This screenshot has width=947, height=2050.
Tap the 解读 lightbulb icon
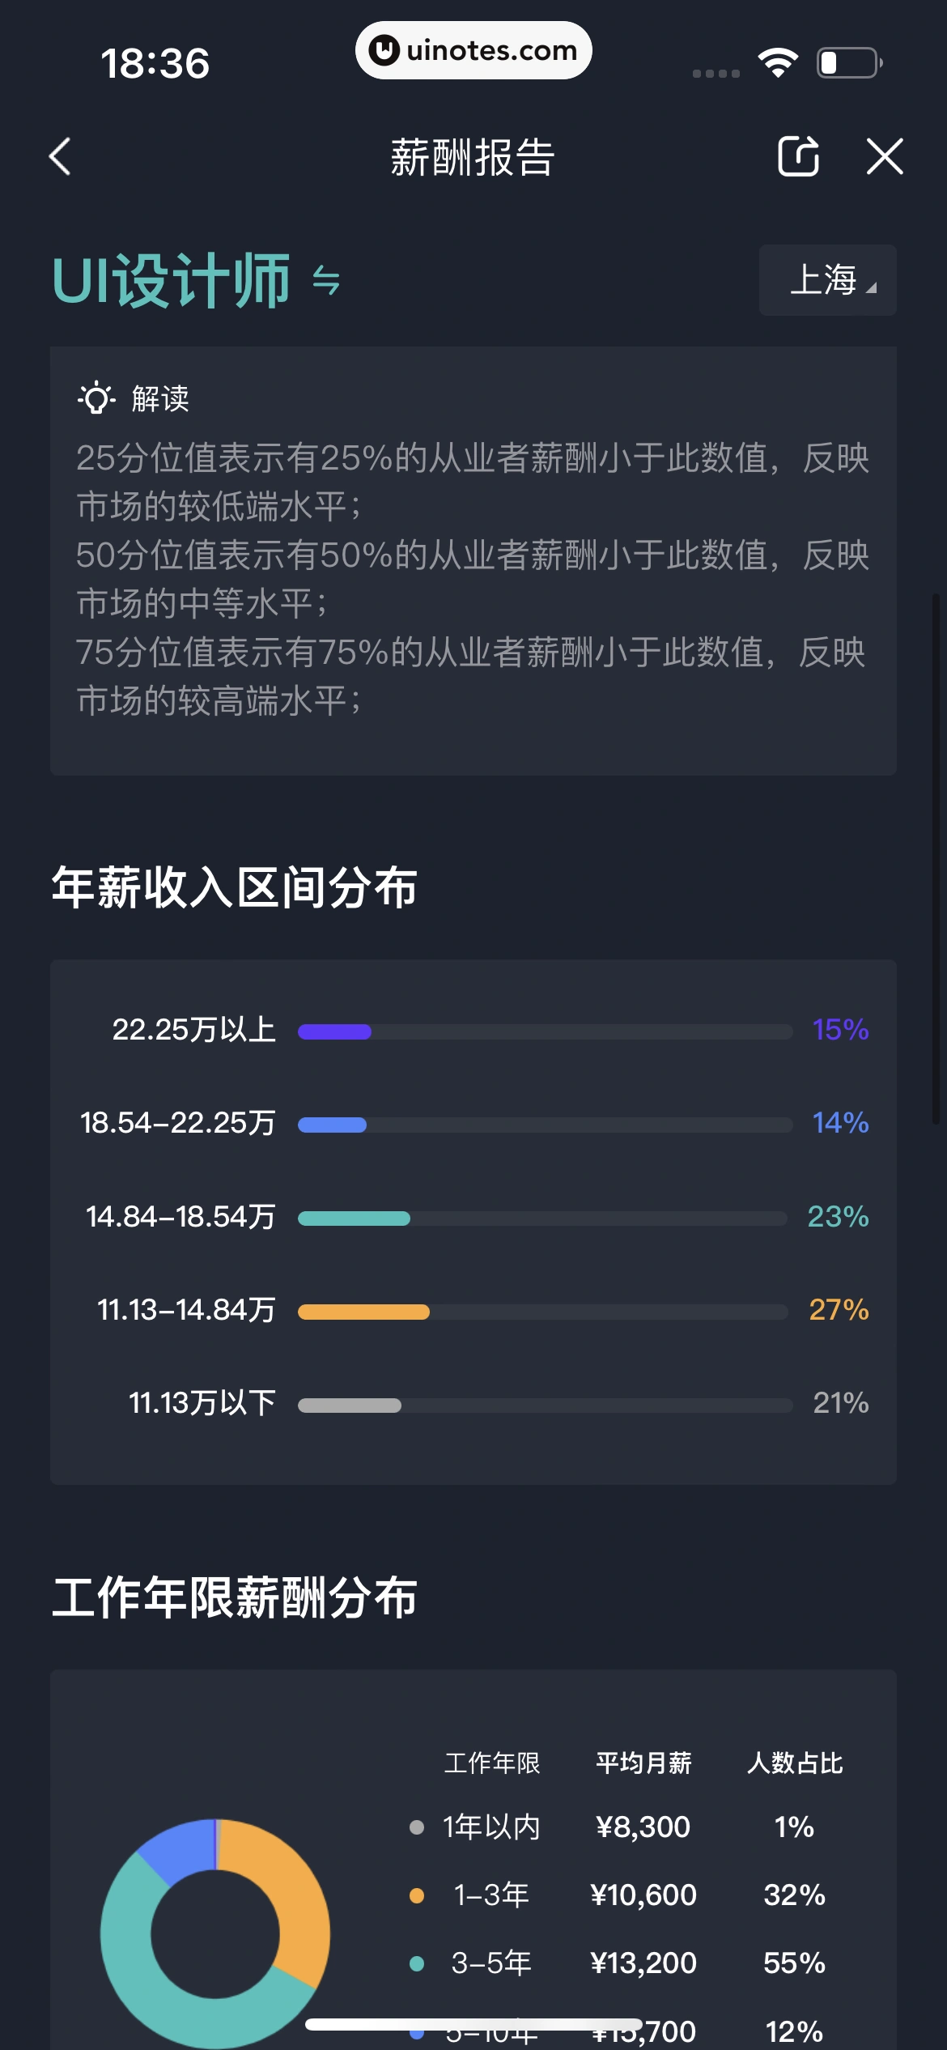[x=95, y=398]
